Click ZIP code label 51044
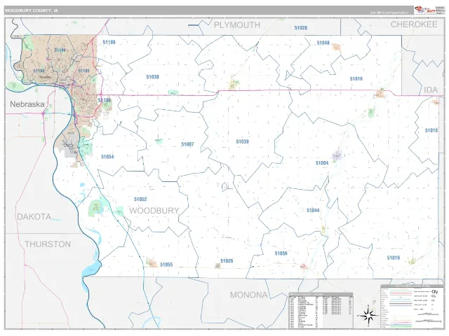 pos(313,210)
